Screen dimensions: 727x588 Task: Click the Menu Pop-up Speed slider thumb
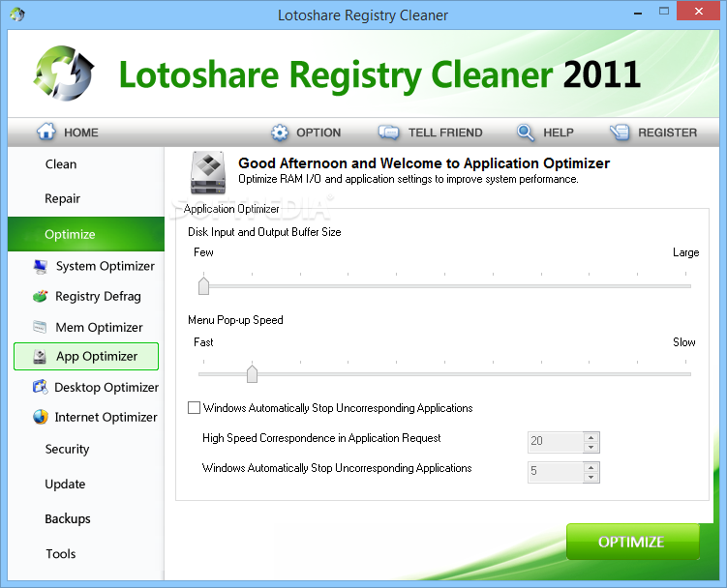coord(252,373)
